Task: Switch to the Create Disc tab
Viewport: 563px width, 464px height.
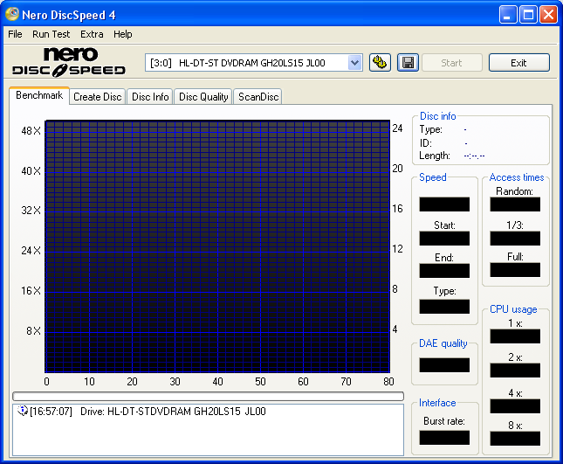Action: [97, 97]
